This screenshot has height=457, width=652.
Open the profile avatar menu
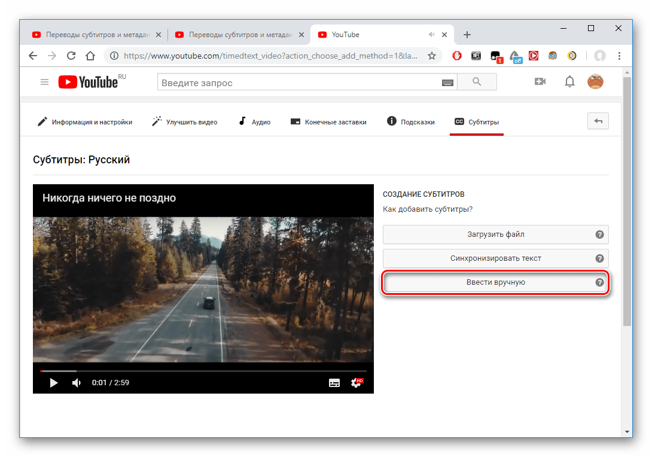click(x=595, y=82)
